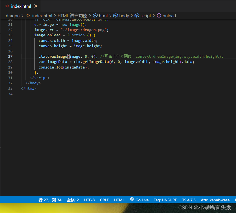Open the CRLF line ending selector
This screenshot has height=213, width=236.
coord(104,200)
